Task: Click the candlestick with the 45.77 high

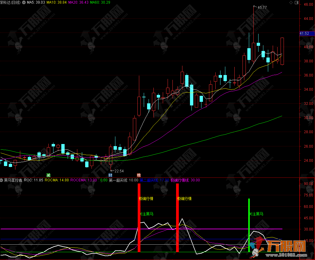Action: pyautogui.click(x=253, y=52)
